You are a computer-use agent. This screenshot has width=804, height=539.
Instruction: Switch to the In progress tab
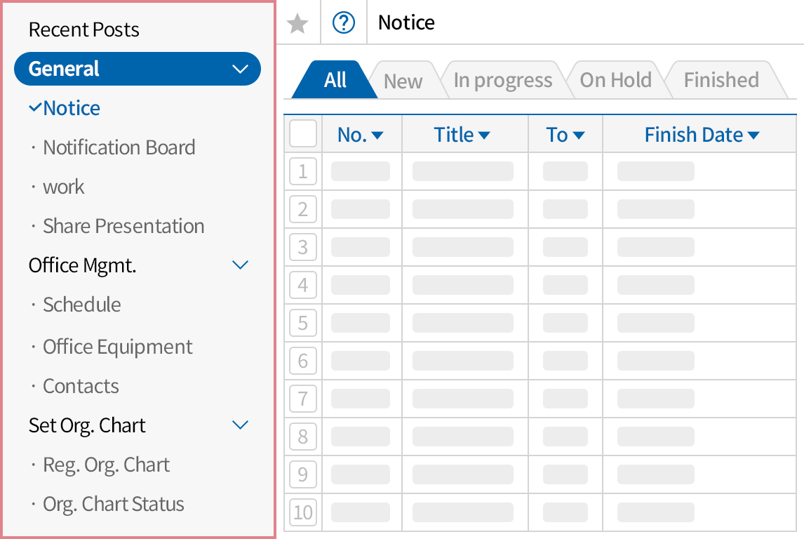tap(503, 79)
